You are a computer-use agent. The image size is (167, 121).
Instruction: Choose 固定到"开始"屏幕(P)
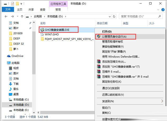point(114,52)
